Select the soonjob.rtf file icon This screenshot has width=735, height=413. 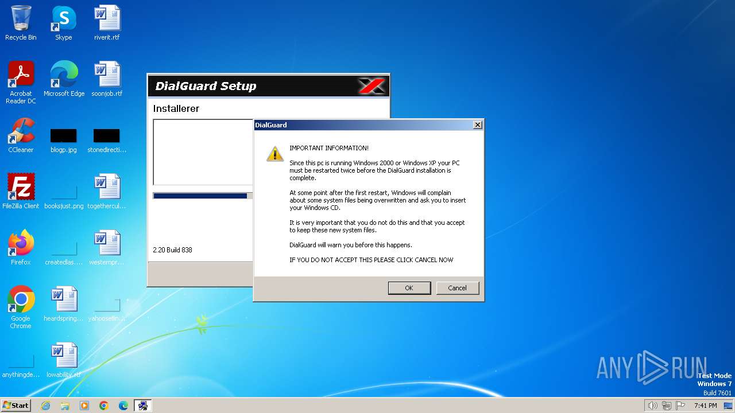(107, 80)
